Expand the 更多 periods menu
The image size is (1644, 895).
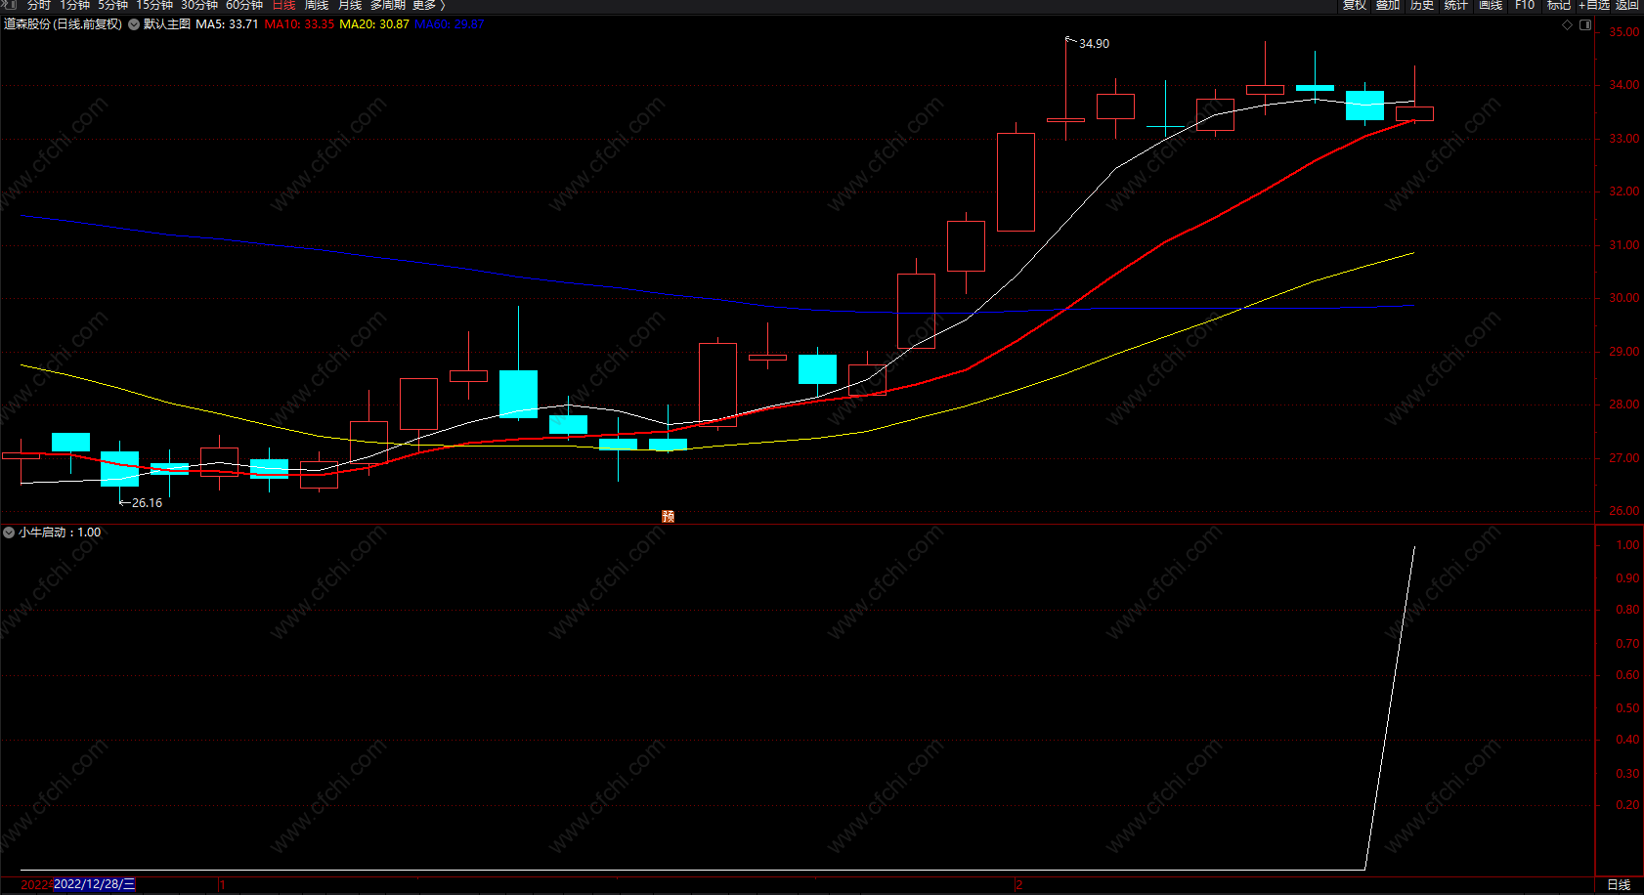[428, 5]
